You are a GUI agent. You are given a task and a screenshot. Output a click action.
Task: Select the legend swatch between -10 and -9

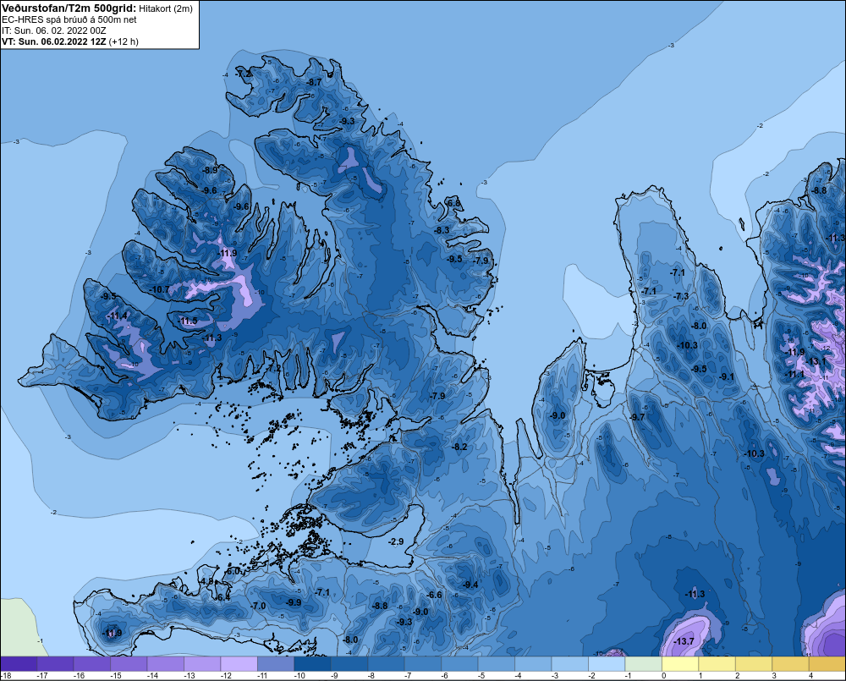[312, 663]
